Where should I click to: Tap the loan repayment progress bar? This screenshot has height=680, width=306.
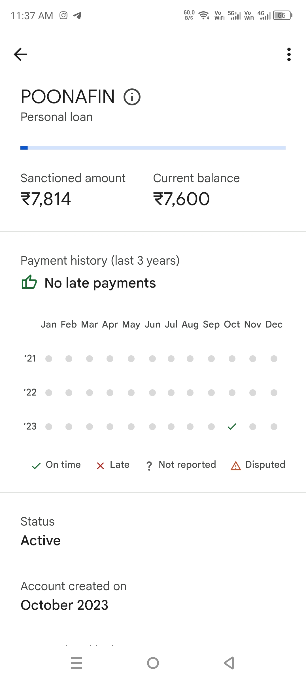point(153,148)
